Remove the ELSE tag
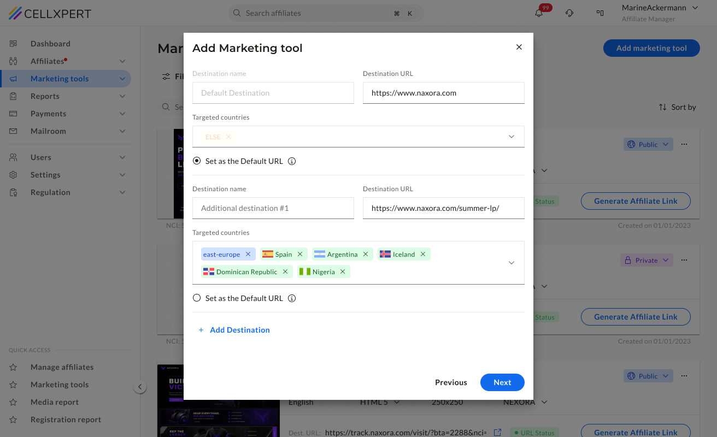Image resolution: width=717 pixels, height=437 pixels. click(228, 137)
